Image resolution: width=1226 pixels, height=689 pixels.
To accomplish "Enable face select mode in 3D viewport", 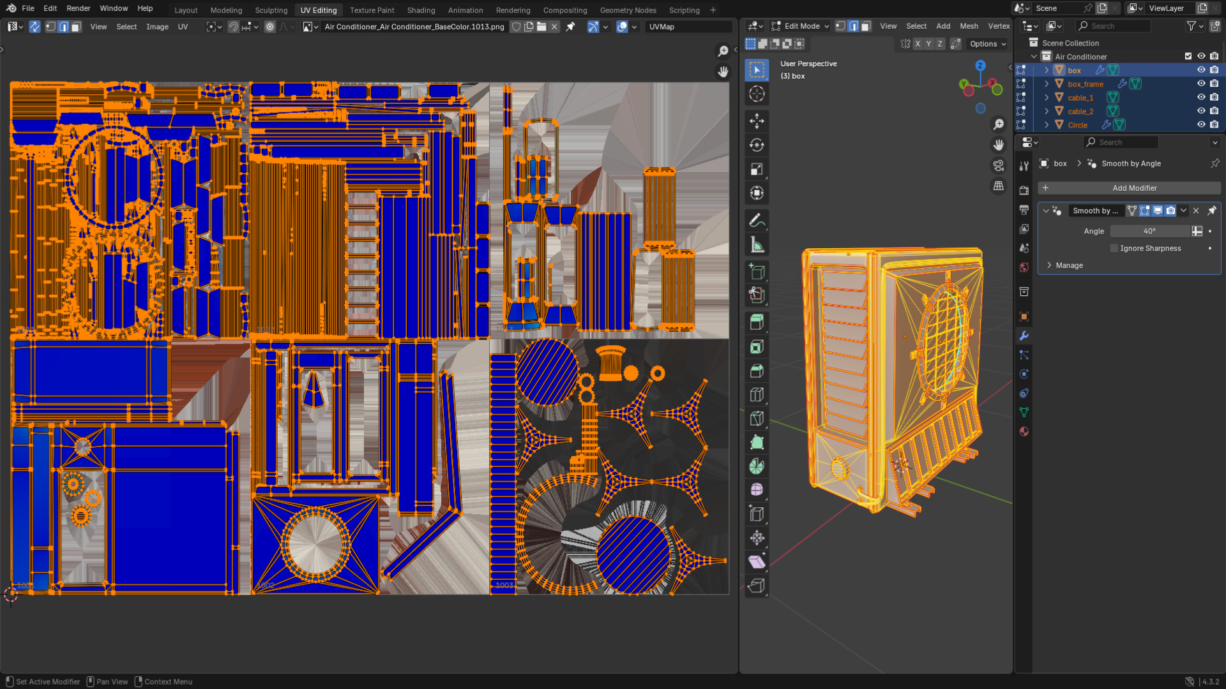I will tap(866, 26).
